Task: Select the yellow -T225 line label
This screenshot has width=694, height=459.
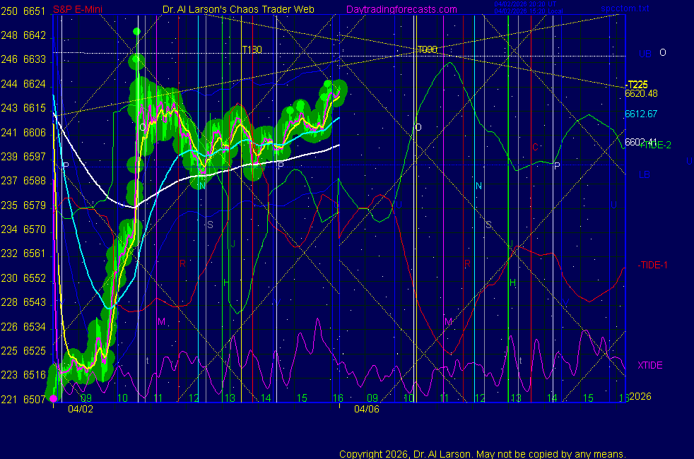Action: [x=637, y=84]
